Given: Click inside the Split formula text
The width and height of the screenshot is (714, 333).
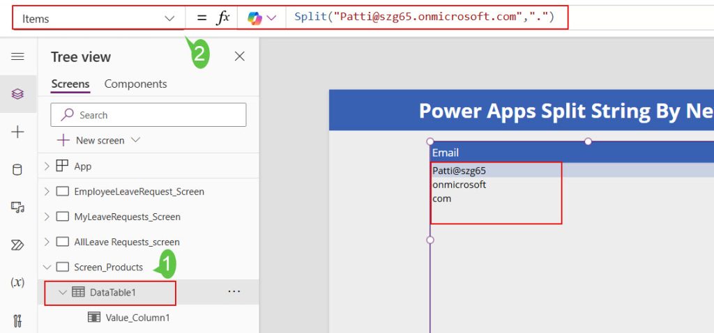Looking at the screenshot, I should (424, 17).
